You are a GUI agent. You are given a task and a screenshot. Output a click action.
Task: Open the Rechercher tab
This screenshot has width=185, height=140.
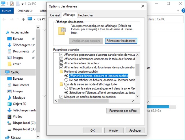pos(86,15)
